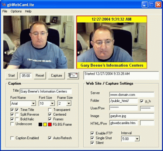The height and width of the screenshot is (151, 163).
Task: Click the 05:00 countdown timer field
Action: pos(26,75)
